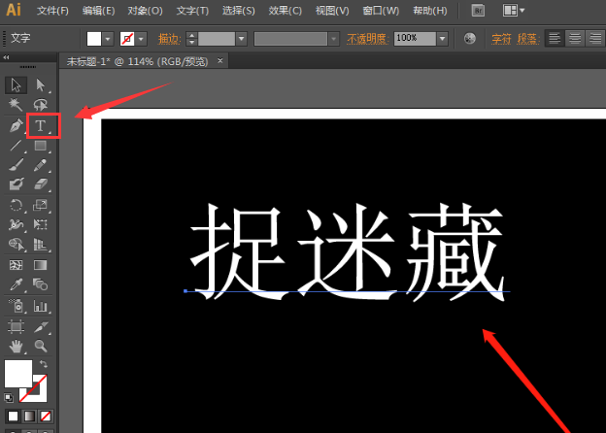
Task: Select the Type tool
Action: 41,125
